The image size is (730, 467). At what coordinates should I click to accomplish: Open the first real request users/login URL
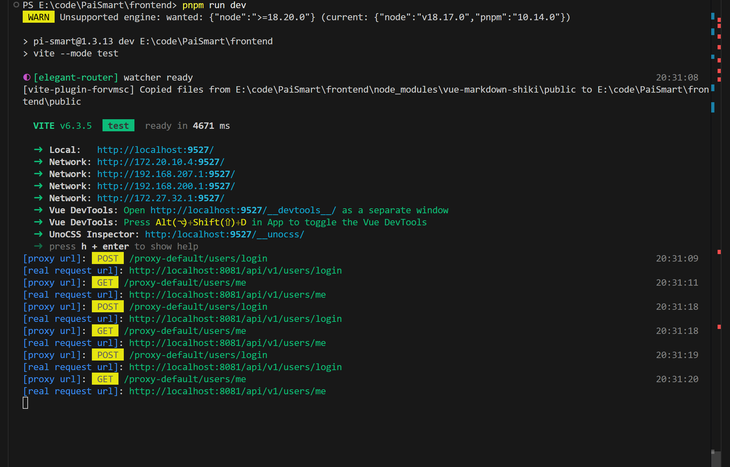[235, 270]
